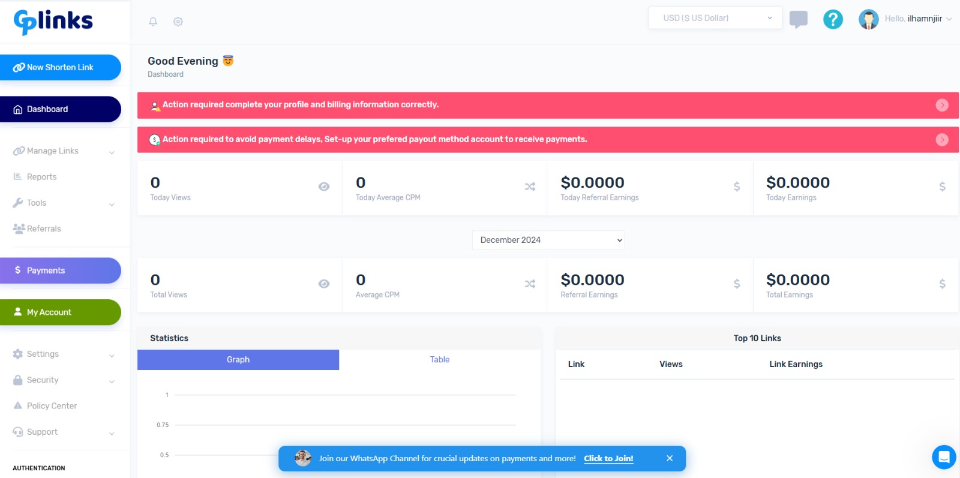Click the Support headset icon
This screenshot has height=478, width=960.
coord(18,432)
